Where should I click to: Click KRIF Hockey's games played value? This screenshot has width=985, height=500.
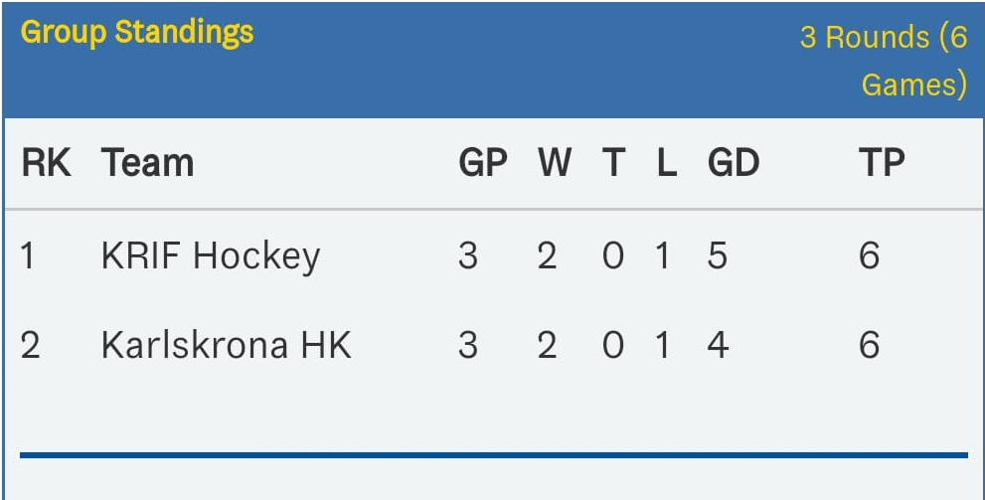[x=467, y=256]
